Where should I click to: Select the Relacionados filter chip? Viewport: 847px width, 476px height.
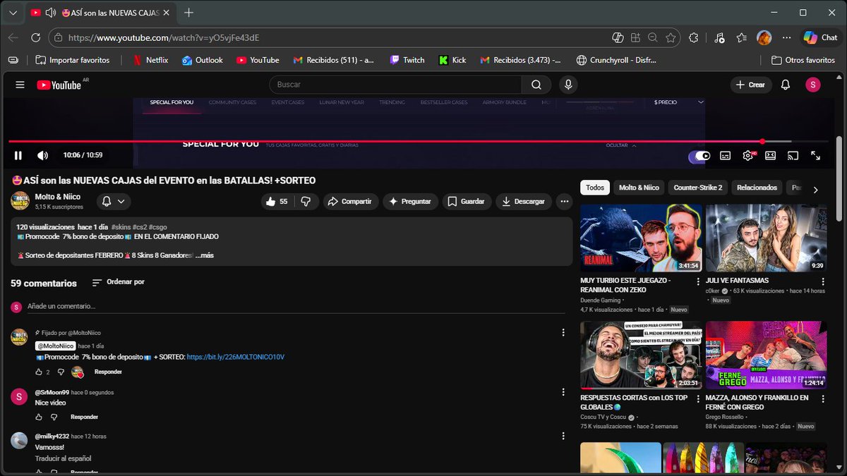tap(757, 188)
